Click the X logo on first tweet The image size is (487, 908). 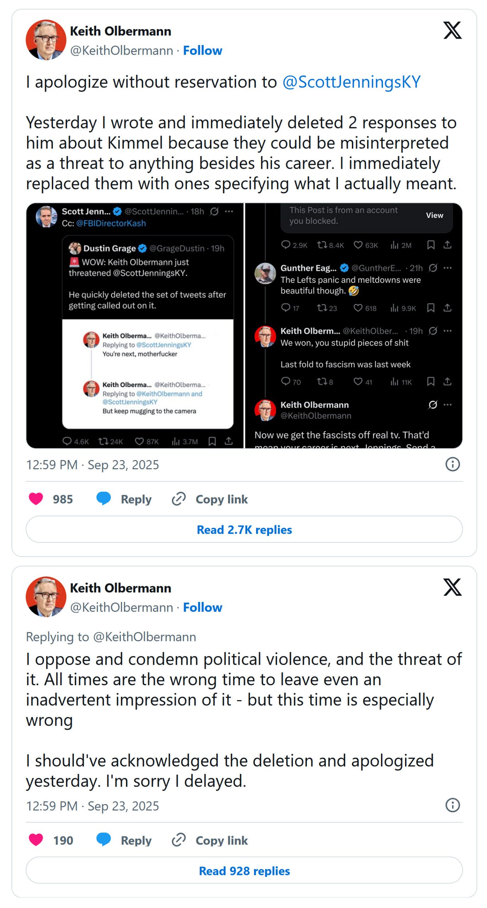pos(452,30)
